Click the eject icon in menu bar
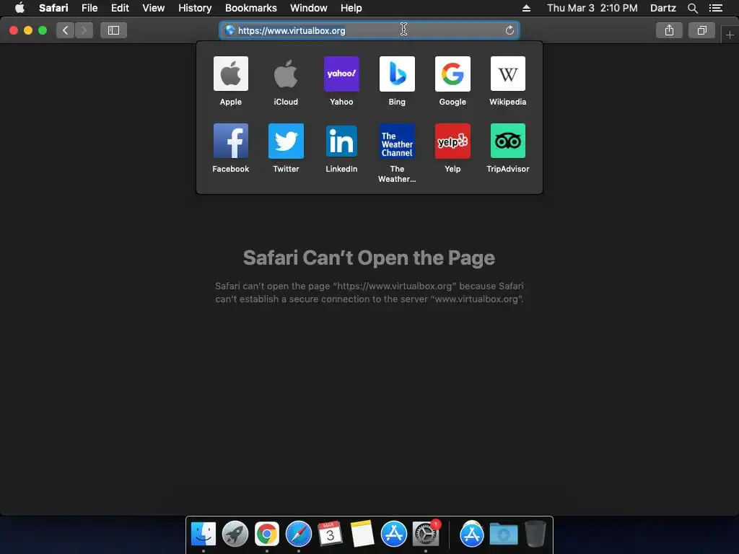Image resolution: width=739 pixels, height=554 pixels. click(526, 8)
